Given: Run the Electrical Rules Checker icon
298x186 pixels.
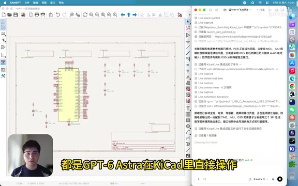Looking at the screenshot, I should (x=180, y=14).
